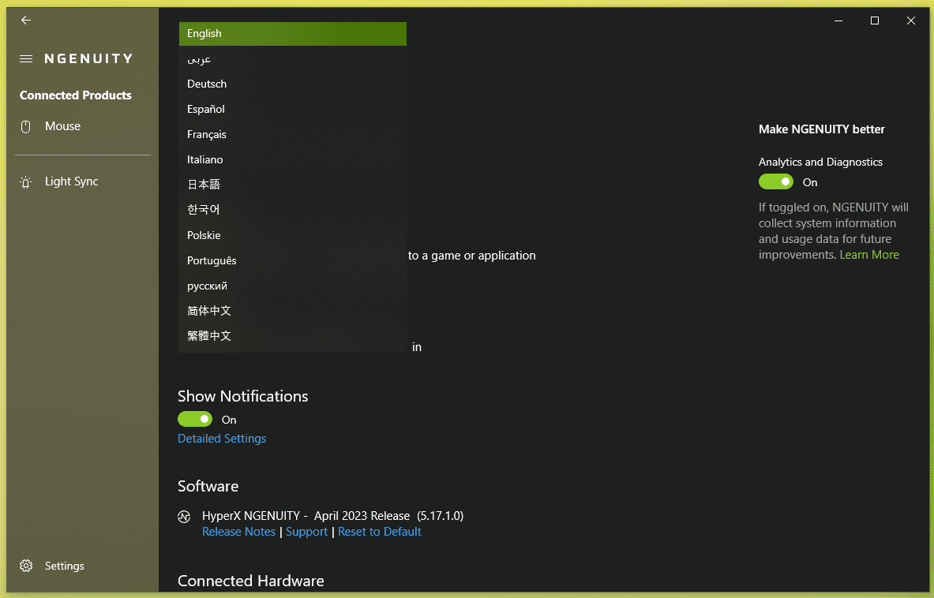Close the NGENUITY window
934x598 pixels.
pos(911,21)
